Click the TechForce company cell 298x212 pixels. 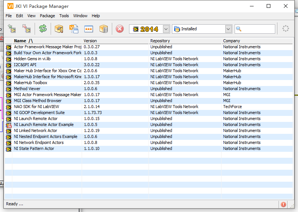232,107
